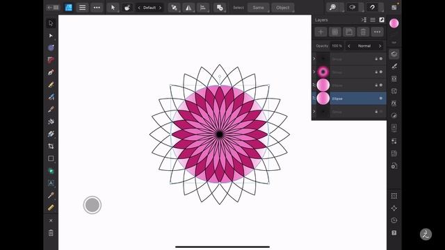Viewport: 445px width, 250px height.
Task: Open the Normal blend mode selector
Action: pyautogui.click(x=364, y=46)
